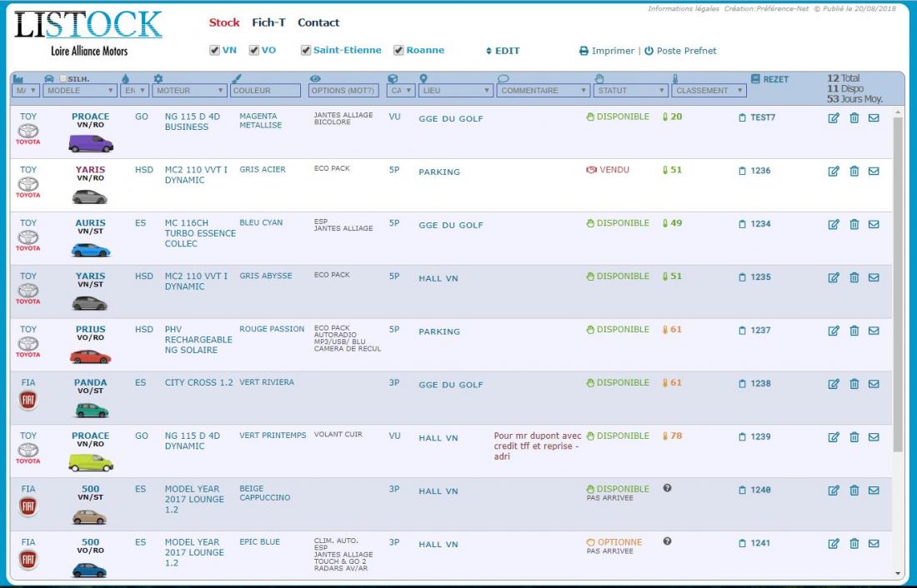The image size is (917, 588).
Task: Delete row 1240 Fiat 500
Action: click(854, 491)
